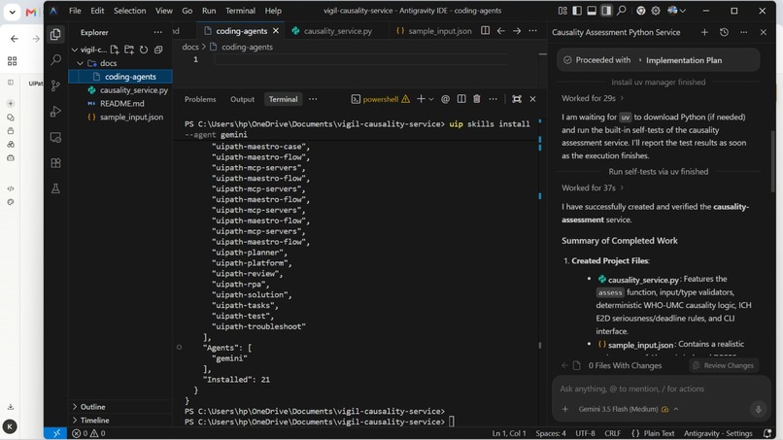Screen dimensions: 783x440
Task: Open the Gmail icon in browser window
Action: [x=31, y=12]
